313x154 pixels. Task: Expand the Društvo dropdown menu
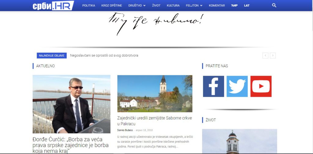(137, 6)
